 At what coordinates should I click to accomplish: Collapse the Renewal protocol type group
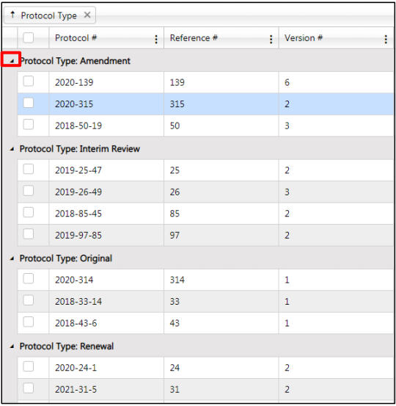12,347
